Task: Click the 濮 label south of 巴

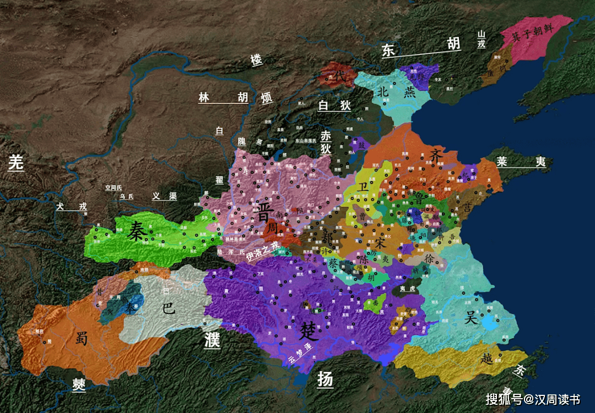Action: coord(212,340)
